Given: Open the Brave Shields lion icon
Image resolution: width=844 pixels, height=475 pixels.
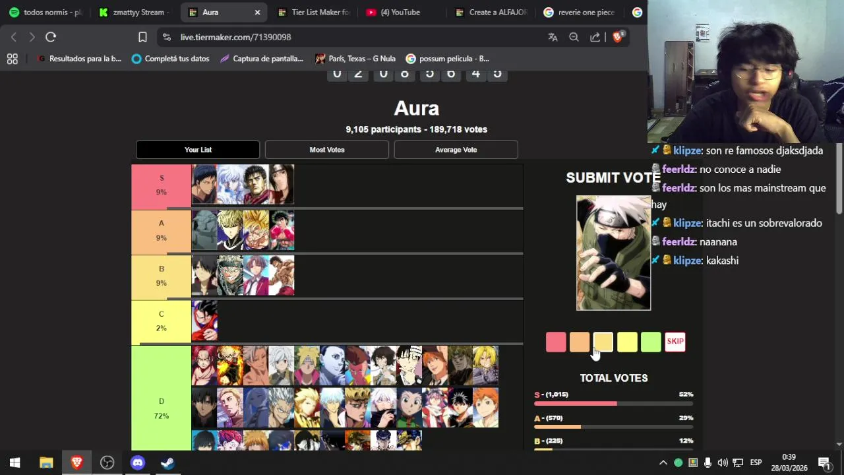Looking at the screenshot, I should pyautogui.click(x=618, y=37).
